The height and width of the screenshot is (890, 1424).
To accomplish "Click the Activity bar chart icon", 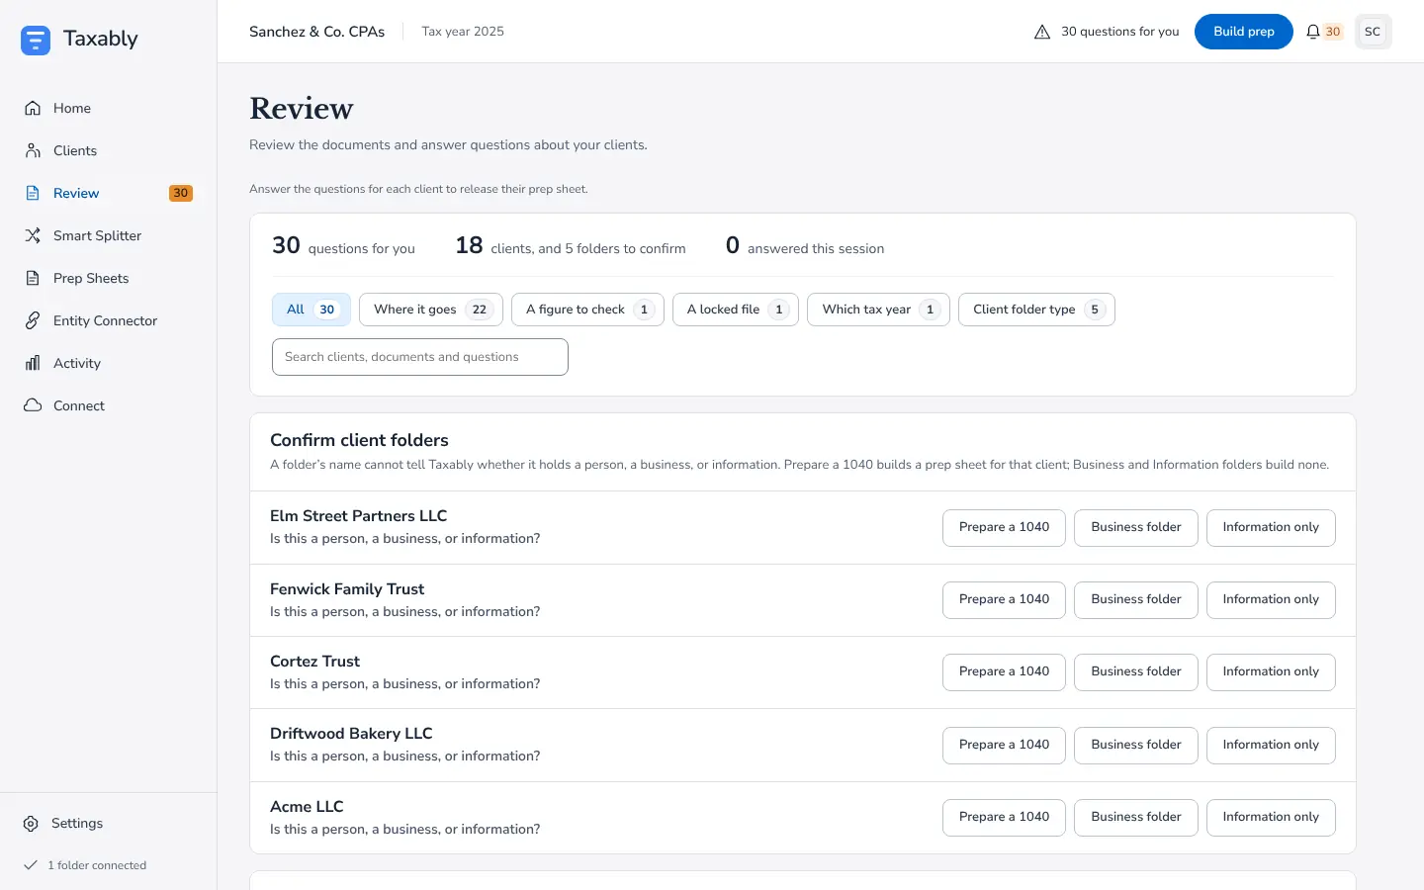I will 33,363.
